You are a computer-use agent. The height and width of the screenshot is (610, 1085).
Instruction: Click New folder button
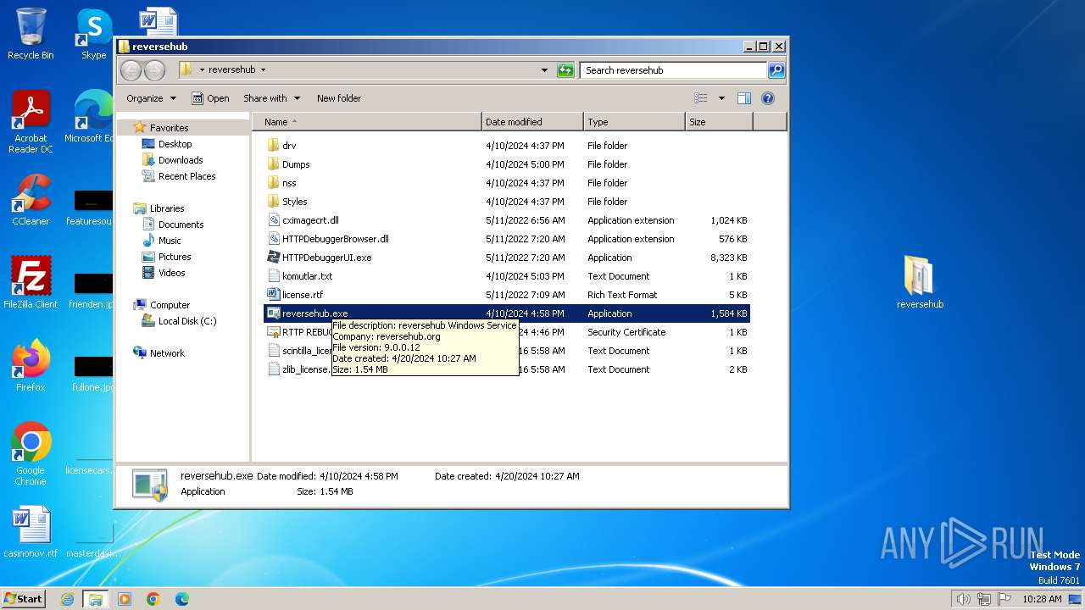339,98
